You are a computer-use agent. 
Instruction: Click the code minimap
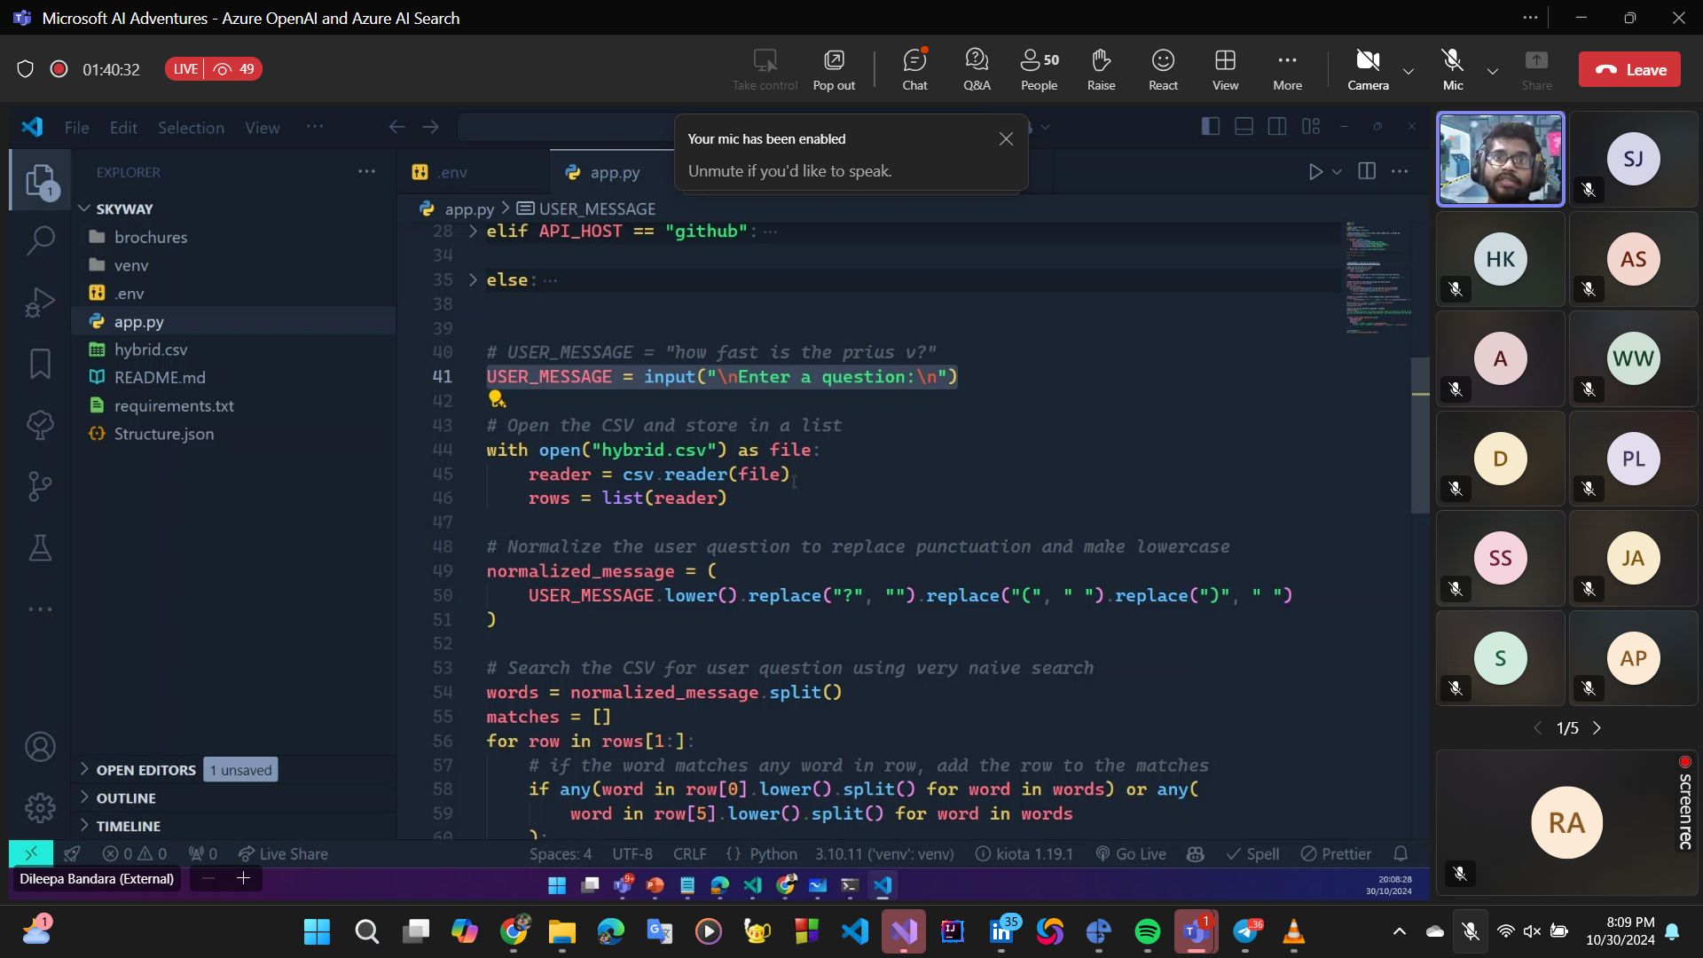[1377, 277]
